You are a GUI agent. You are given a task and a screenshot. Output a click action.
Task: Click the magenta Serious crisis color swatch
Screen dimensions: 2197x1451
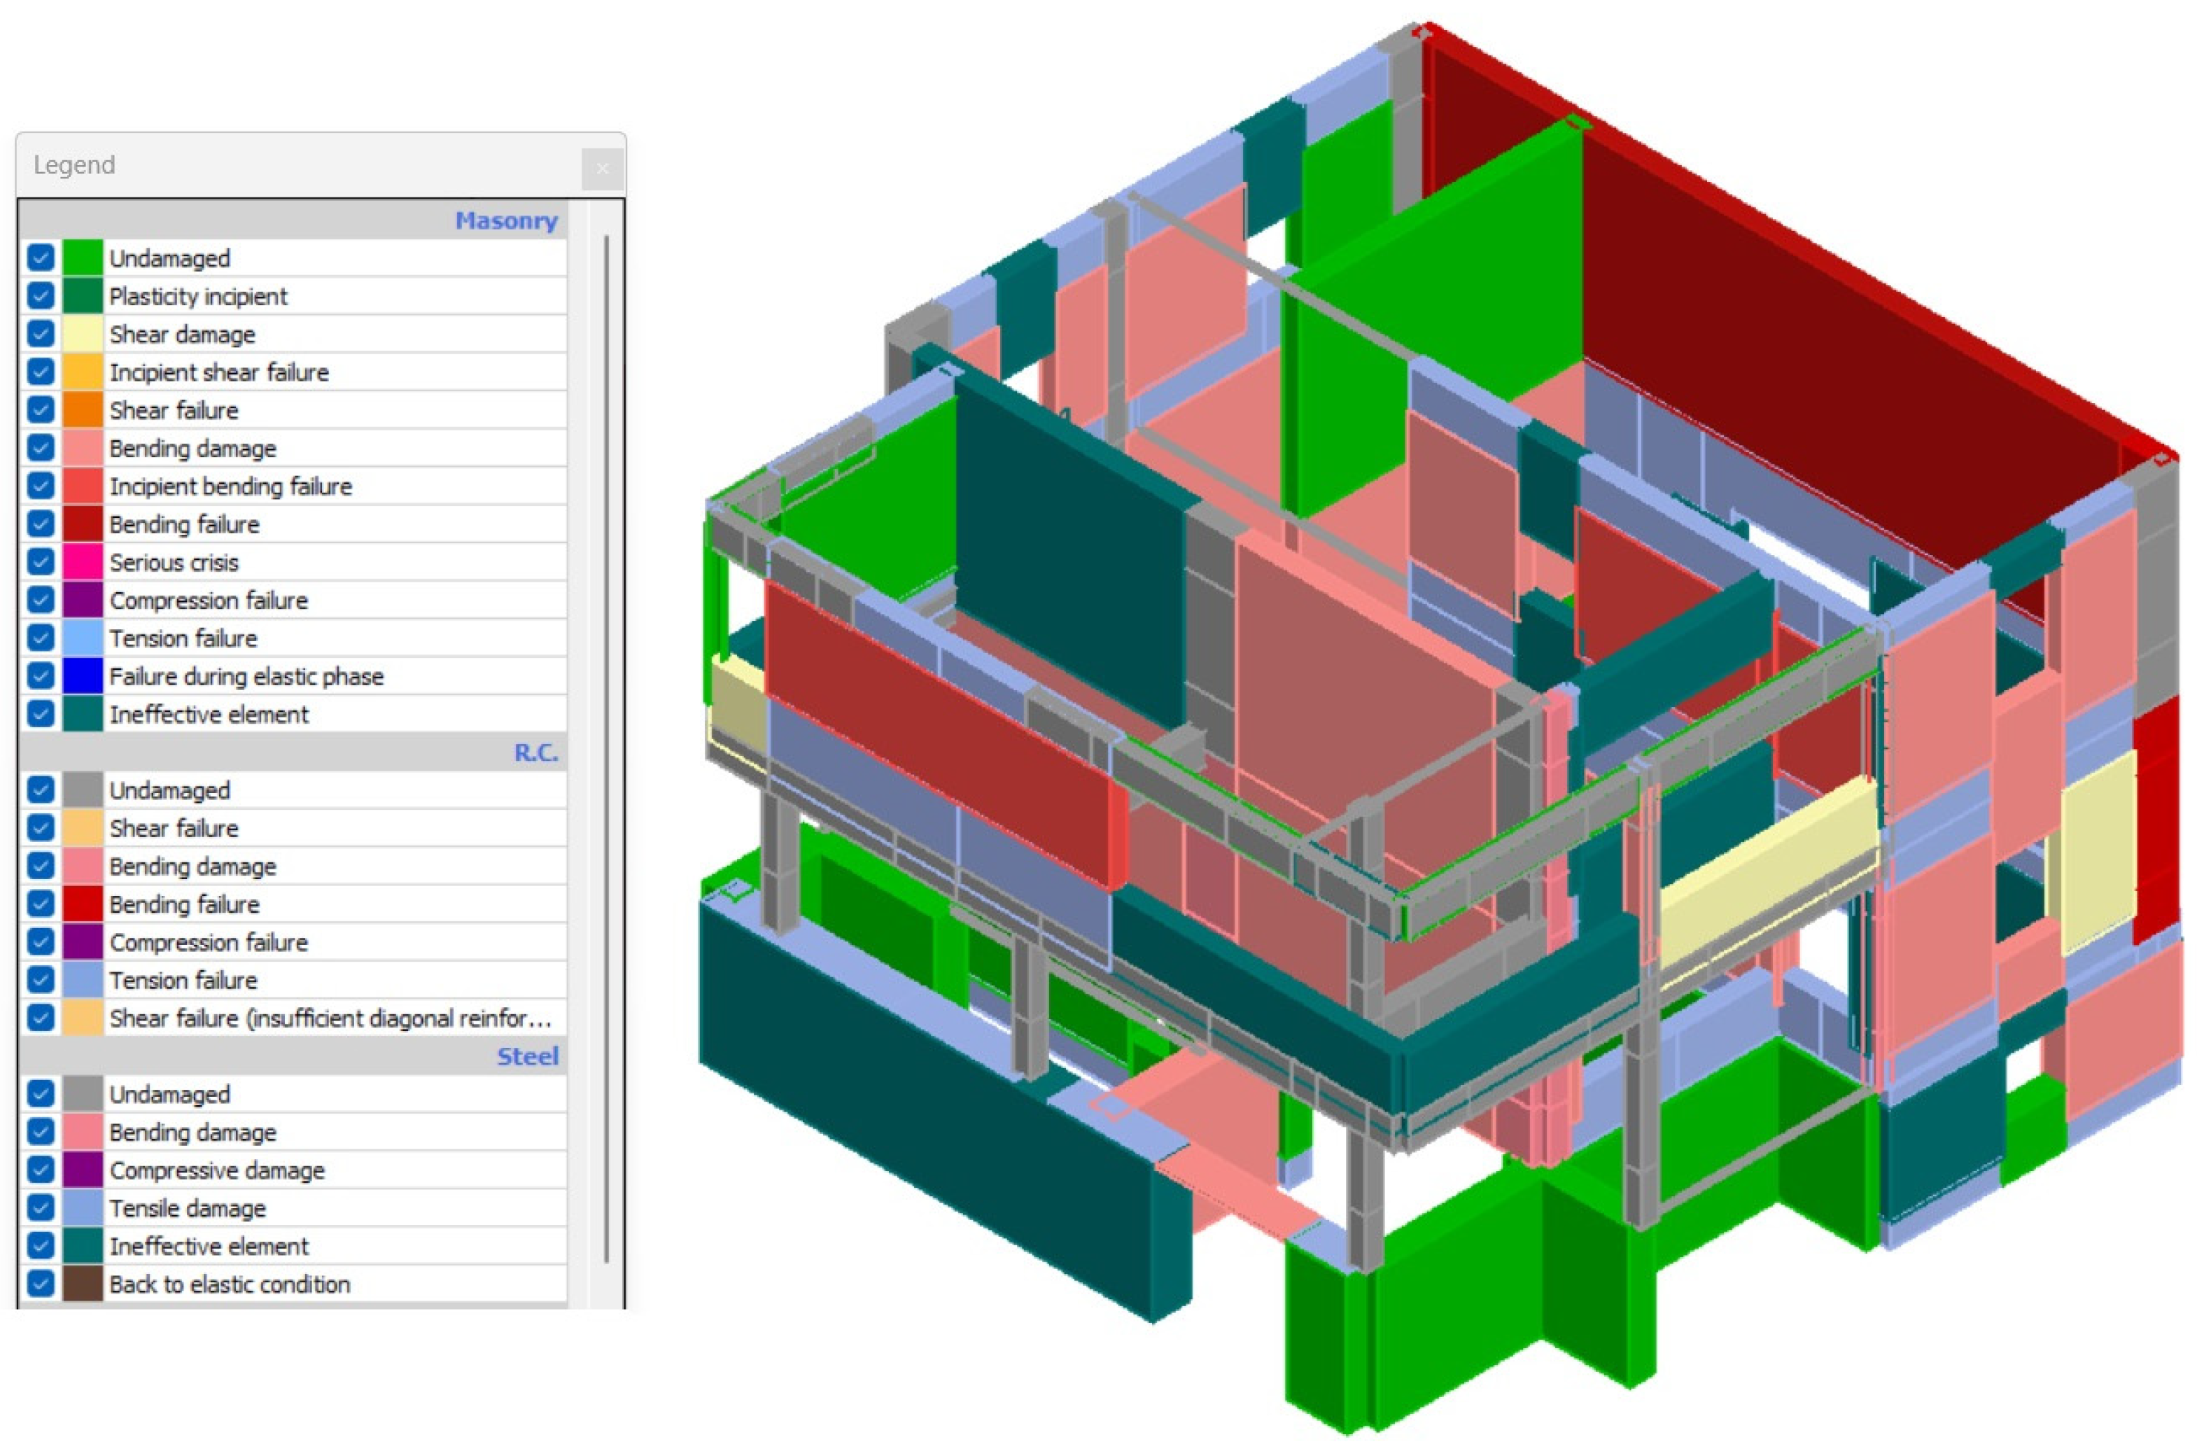[x=83, y=561]
